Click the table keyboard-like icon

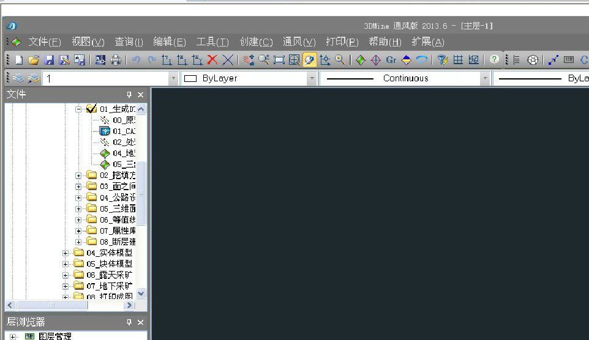click(569, 60)
